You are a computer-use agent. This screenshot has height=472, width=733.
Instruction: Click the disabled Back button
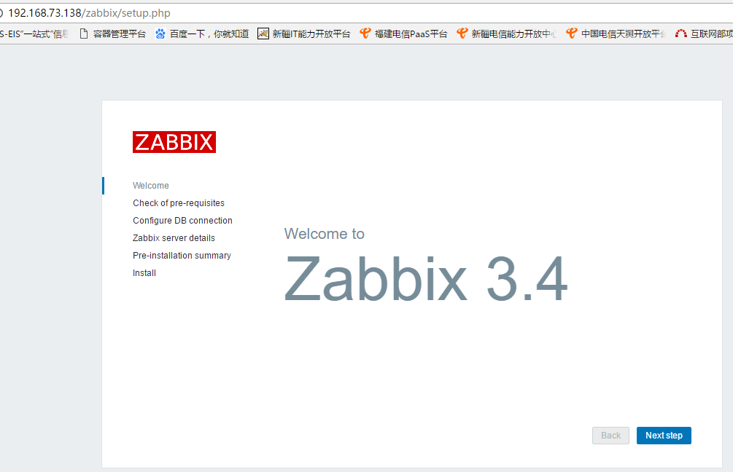tap(610, 436)
